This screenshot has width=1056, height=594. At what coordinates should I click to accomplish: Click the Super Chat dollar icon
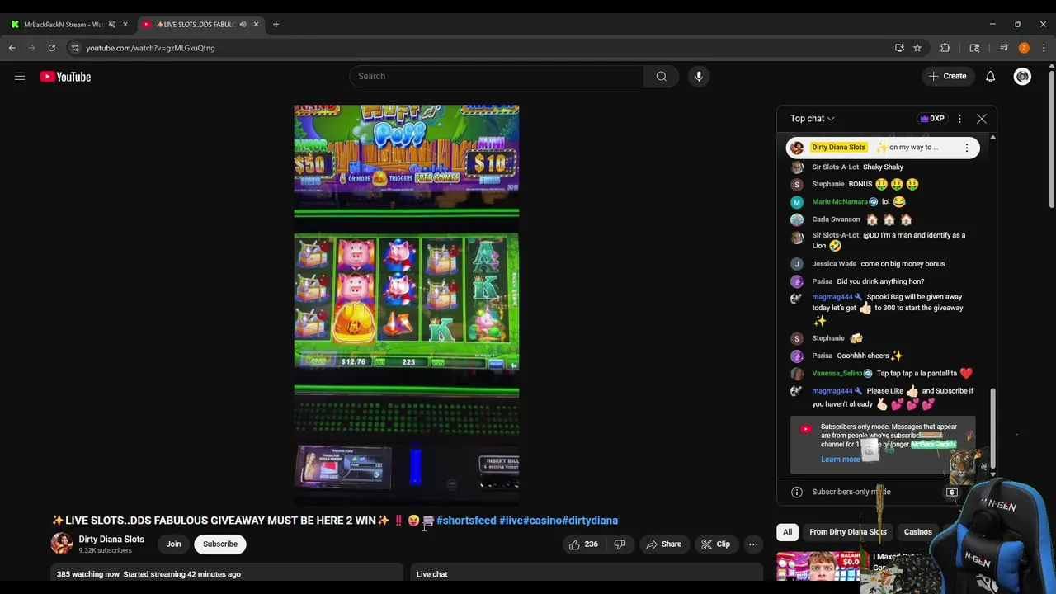click(952, 493)
